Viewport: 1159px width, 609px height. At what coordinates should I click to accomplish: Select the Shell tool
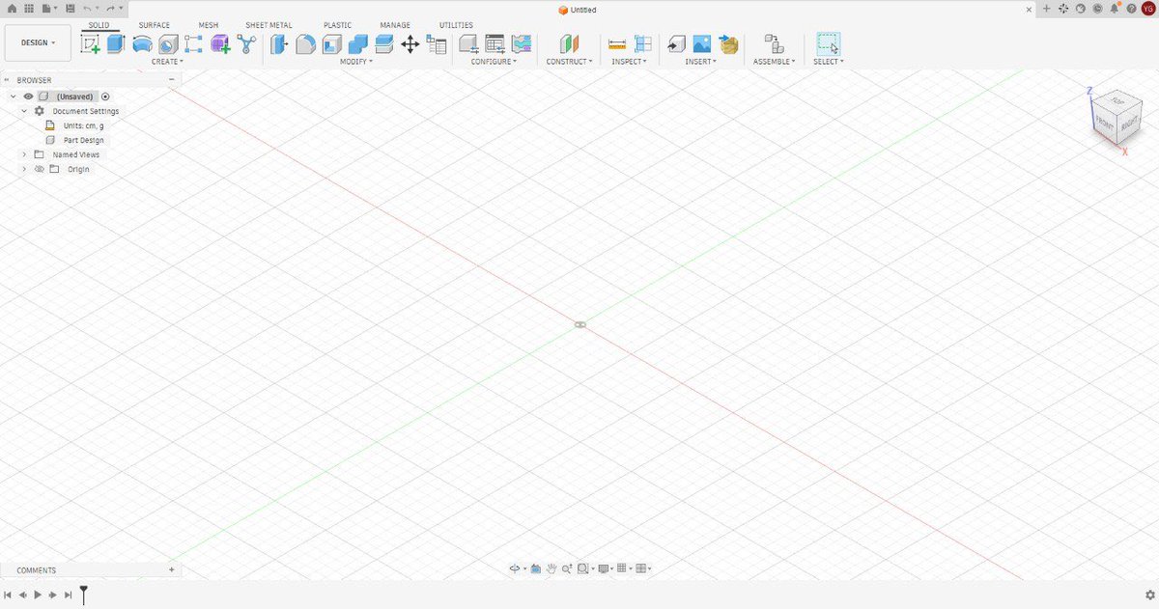[331, 43]
